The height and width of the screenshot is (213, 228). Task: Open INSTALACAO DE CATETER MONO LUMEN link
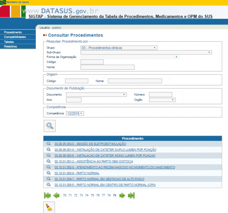[105, 155]
